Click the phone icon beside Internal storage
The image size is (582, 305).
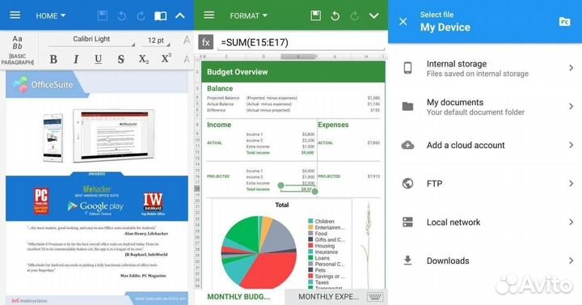(407, 68)
